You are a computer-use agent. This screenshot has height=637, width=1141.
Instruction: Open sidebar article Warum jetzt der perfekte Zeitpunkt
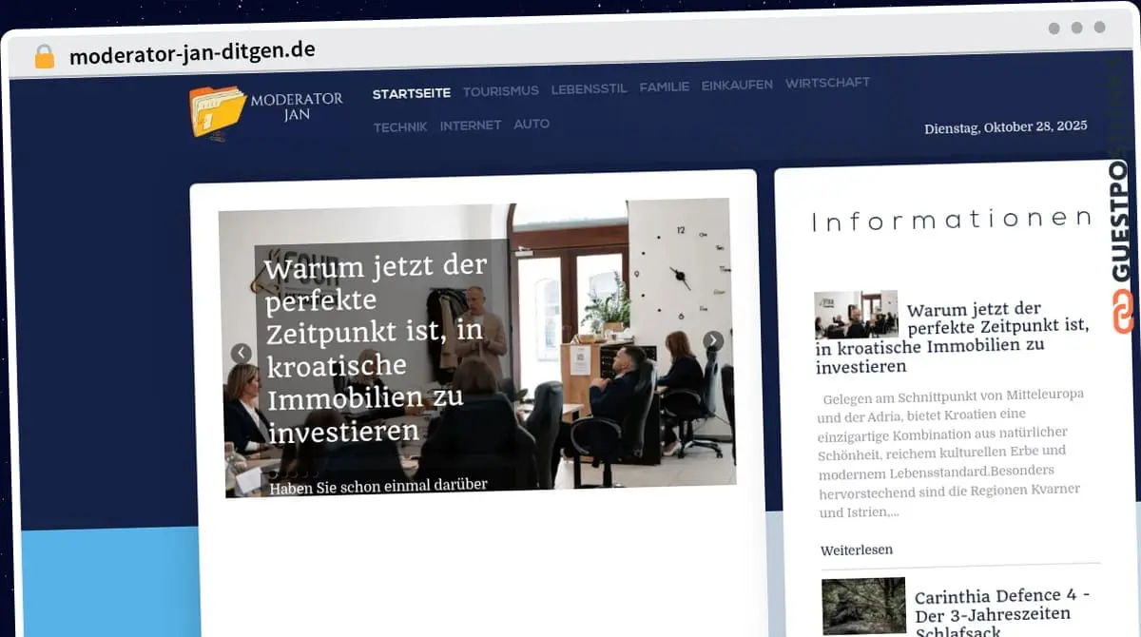click(x=952, y=338)
